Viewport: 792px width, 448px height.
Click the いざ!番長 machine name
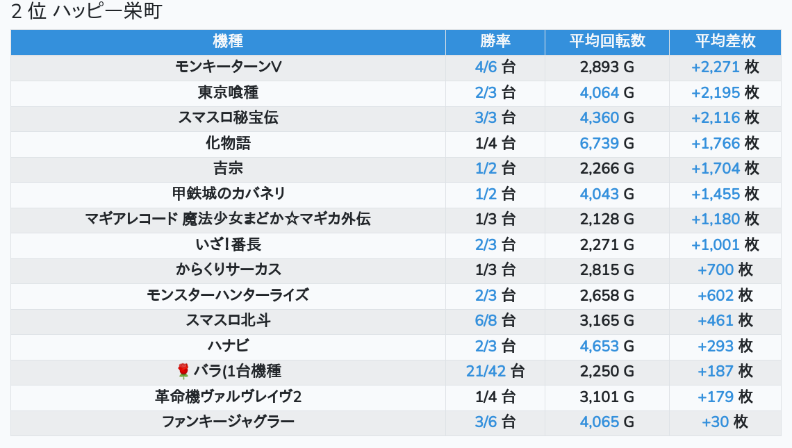click(228, 244)
